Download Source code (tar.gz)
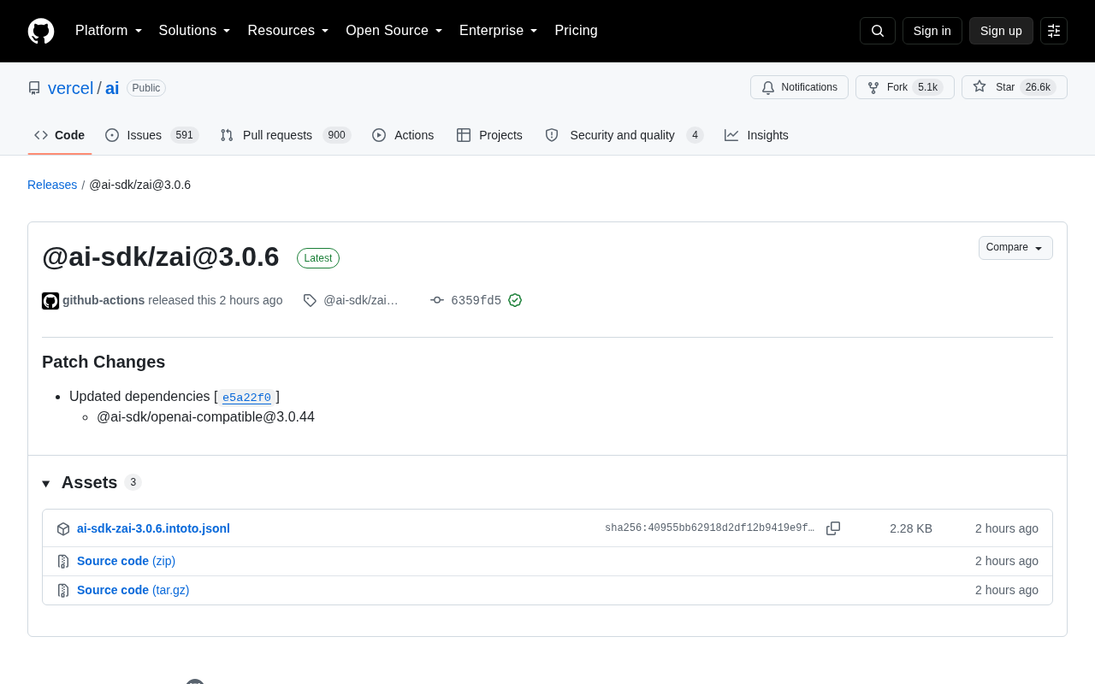 point(133,590)
